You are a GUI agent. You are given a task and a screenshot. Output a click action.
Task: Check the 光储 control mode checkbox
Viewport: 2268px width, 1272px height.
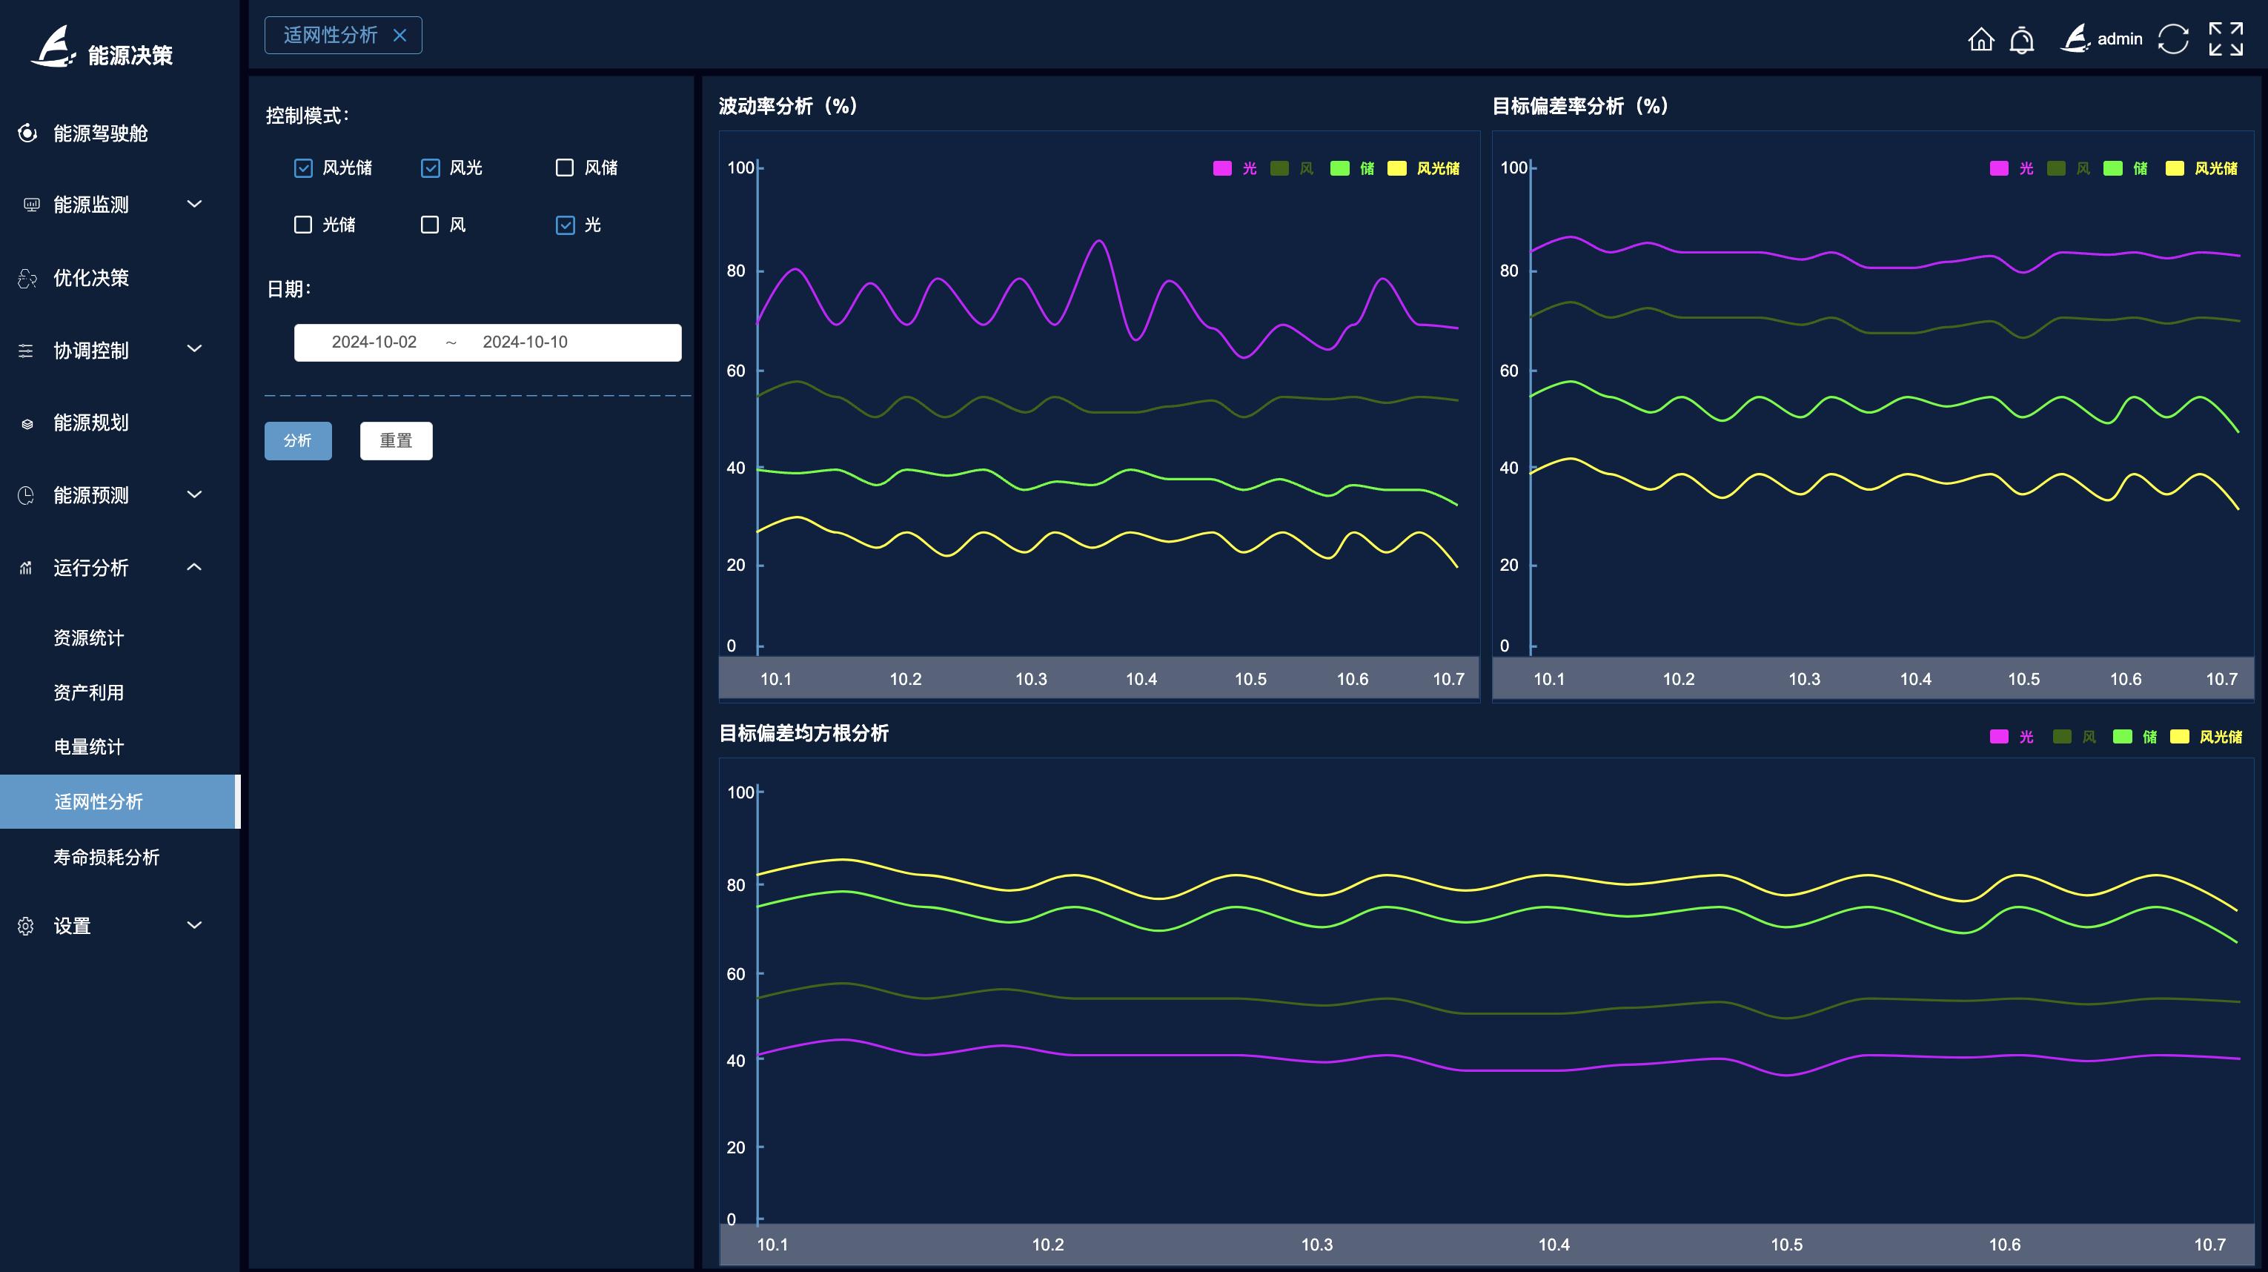(303, 225)
